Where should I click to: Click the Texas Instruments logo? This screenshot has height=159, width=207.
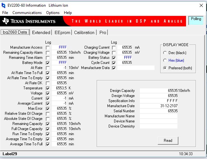29,21
